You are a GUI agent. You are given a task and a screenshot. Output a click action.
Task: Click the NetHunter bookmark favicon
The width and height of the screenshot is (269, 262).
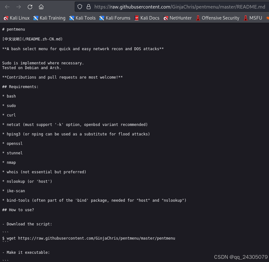pos(166,18)
